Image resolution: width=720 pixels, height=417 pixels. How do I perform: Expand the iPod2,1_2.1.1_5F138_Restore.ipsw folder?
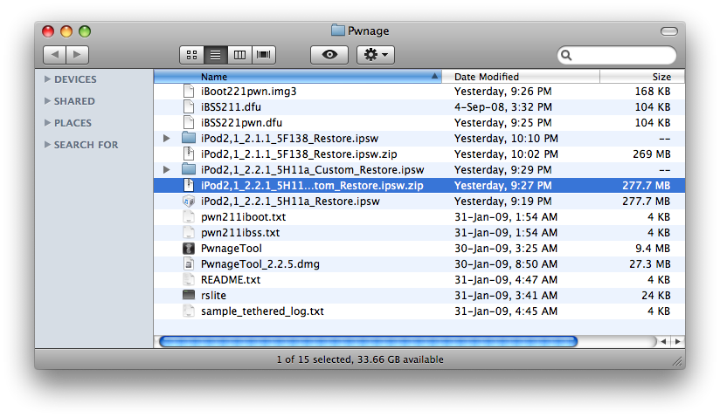167,138
